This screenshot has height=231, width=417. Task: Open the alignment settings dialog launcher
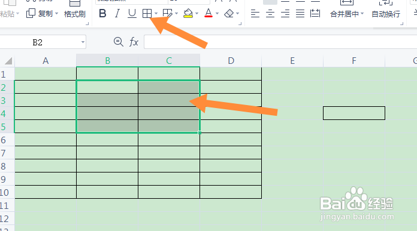click(x=401, y=23)
